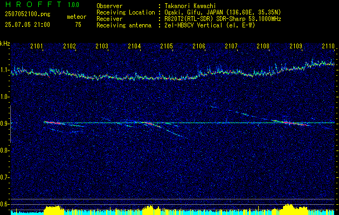Viewport: 339px width, 215px height.
Task: Click the meteor count value 75
Action: (x=78, y=25)
